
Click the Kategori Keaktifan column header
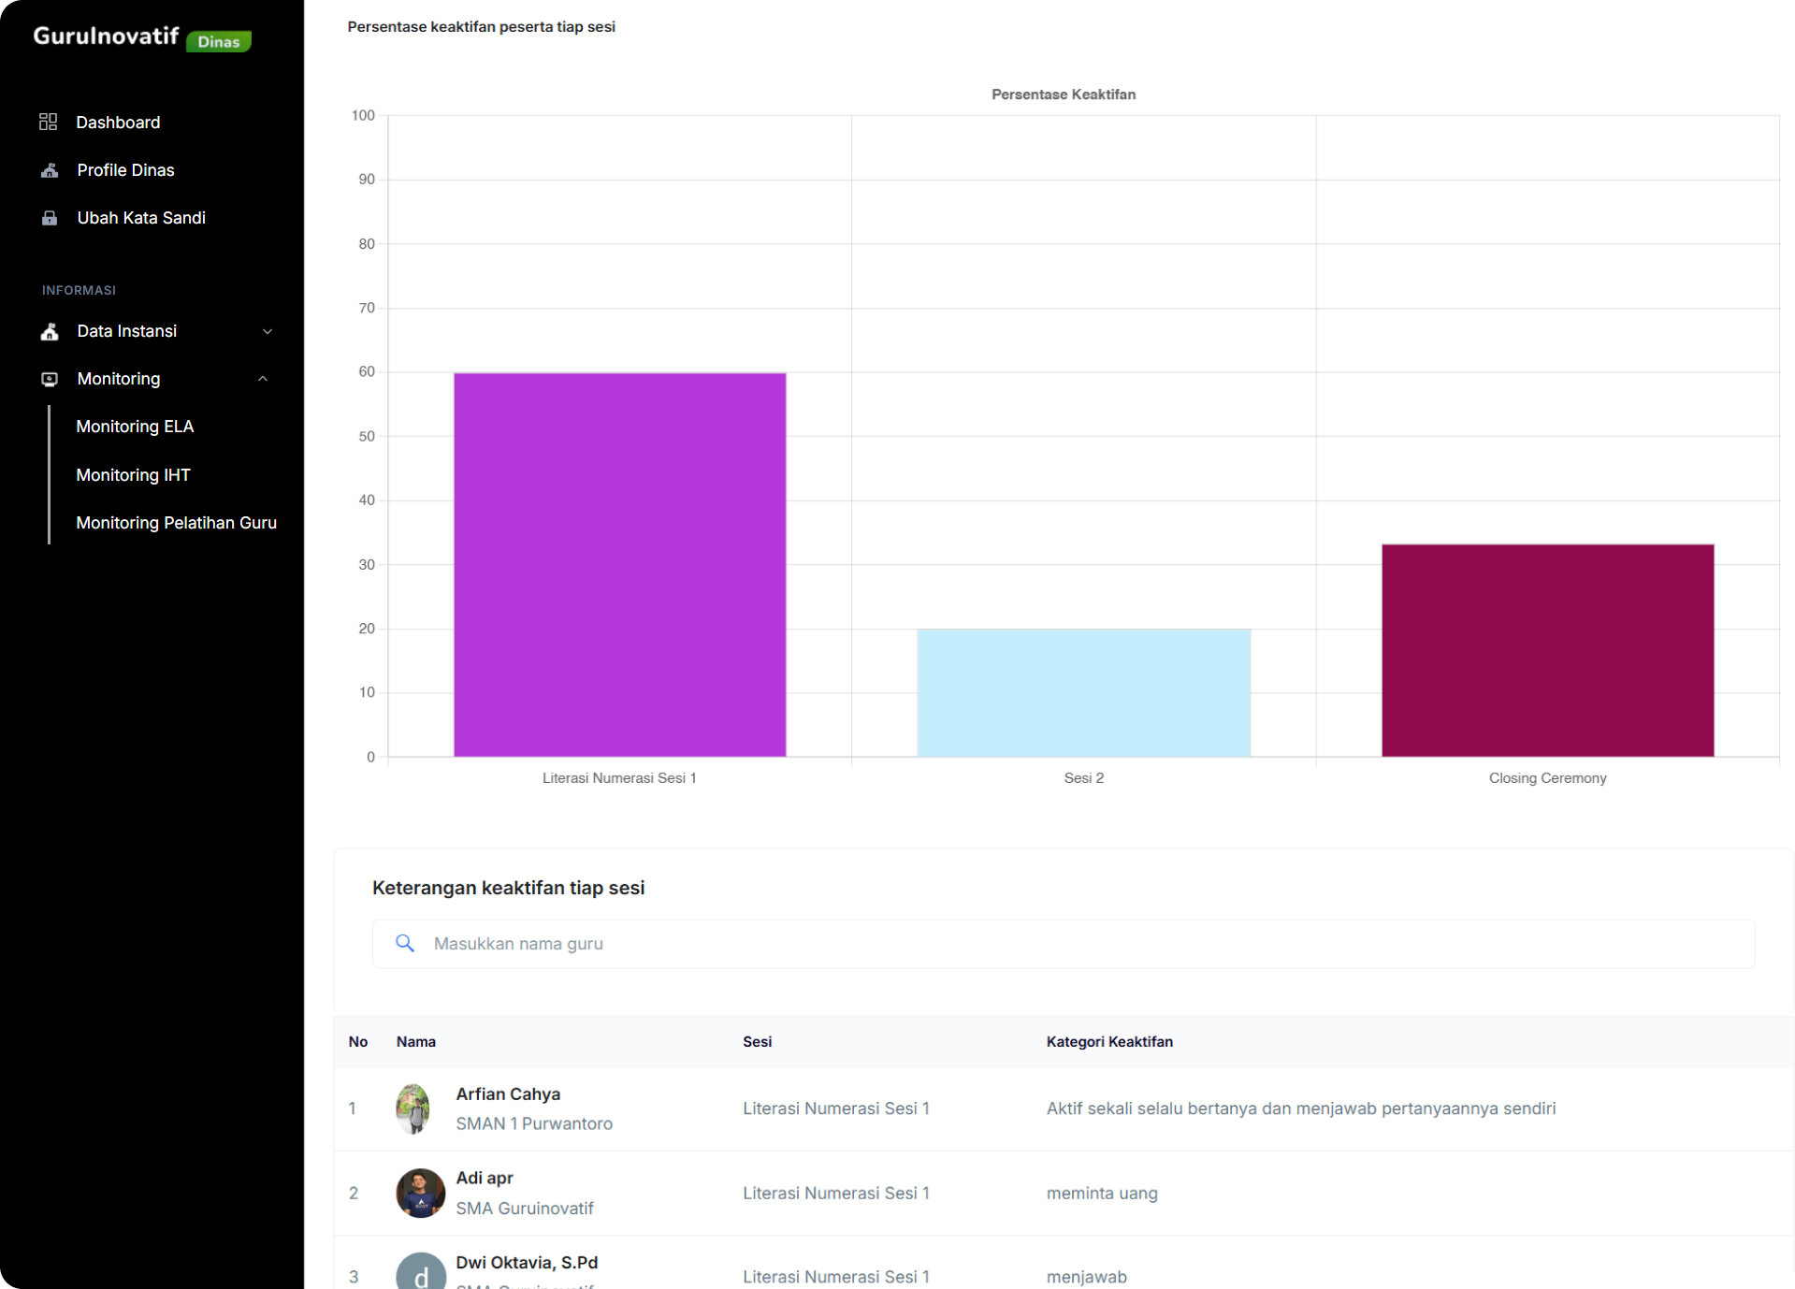click(1108, 1041)
